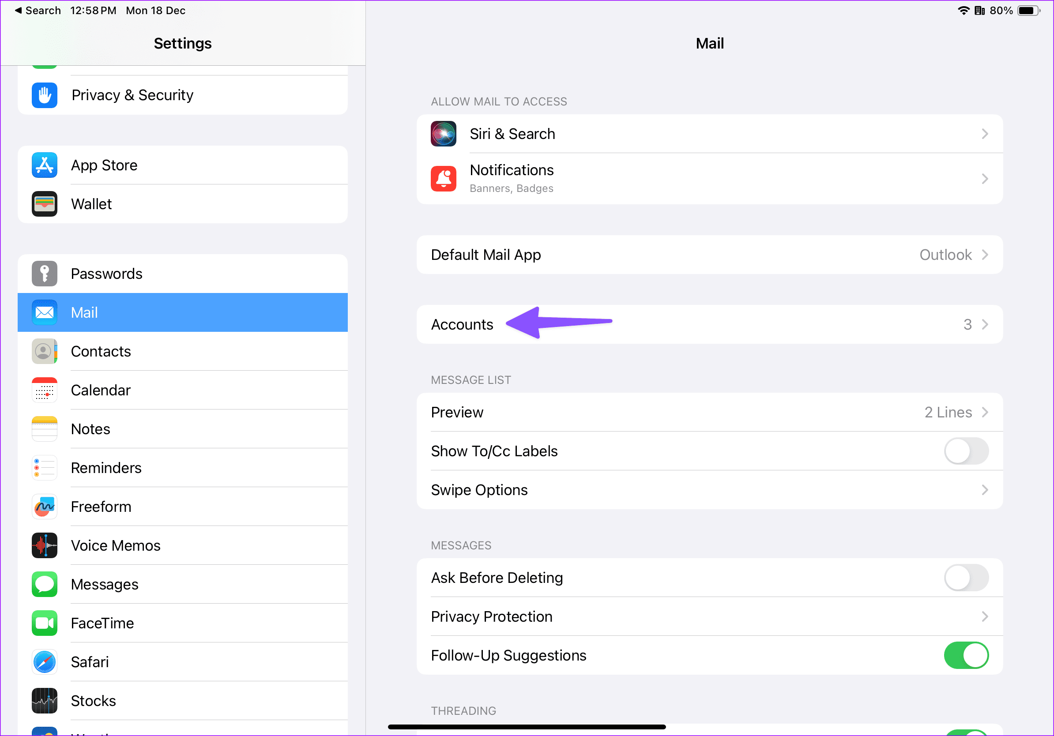Open Passwords settings

[x=184, y=274]
